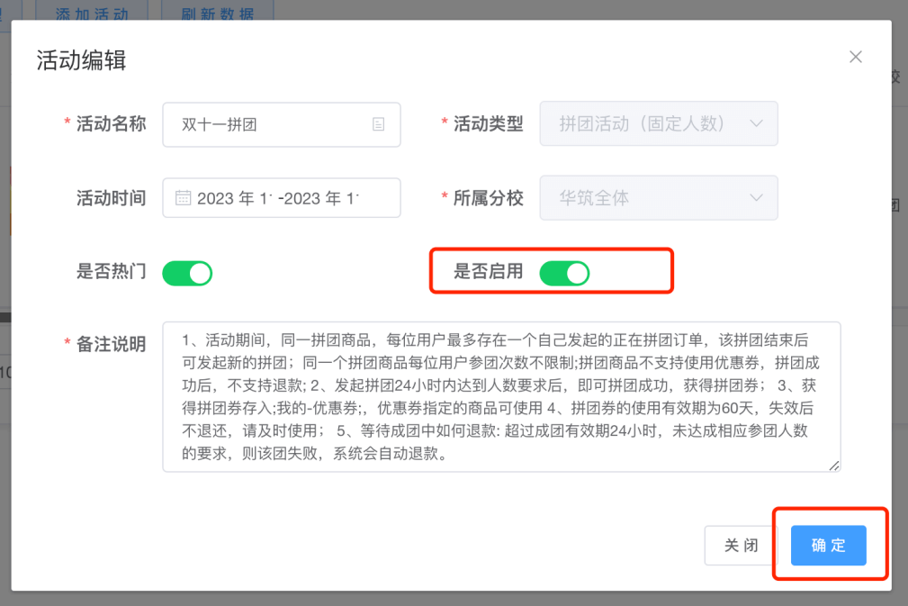Image resolution: width=908 pixels, height=606 pixels.
Task: Click the 确定 button to confirm
Action: (828, 546)
